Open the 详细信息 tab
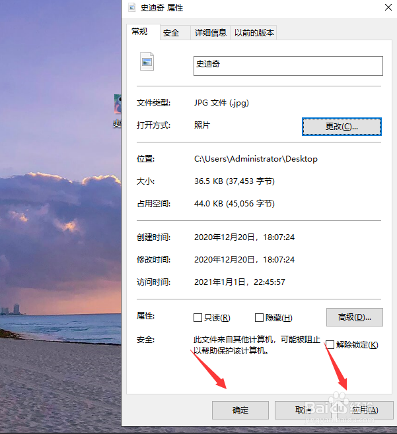 [211, 33]
